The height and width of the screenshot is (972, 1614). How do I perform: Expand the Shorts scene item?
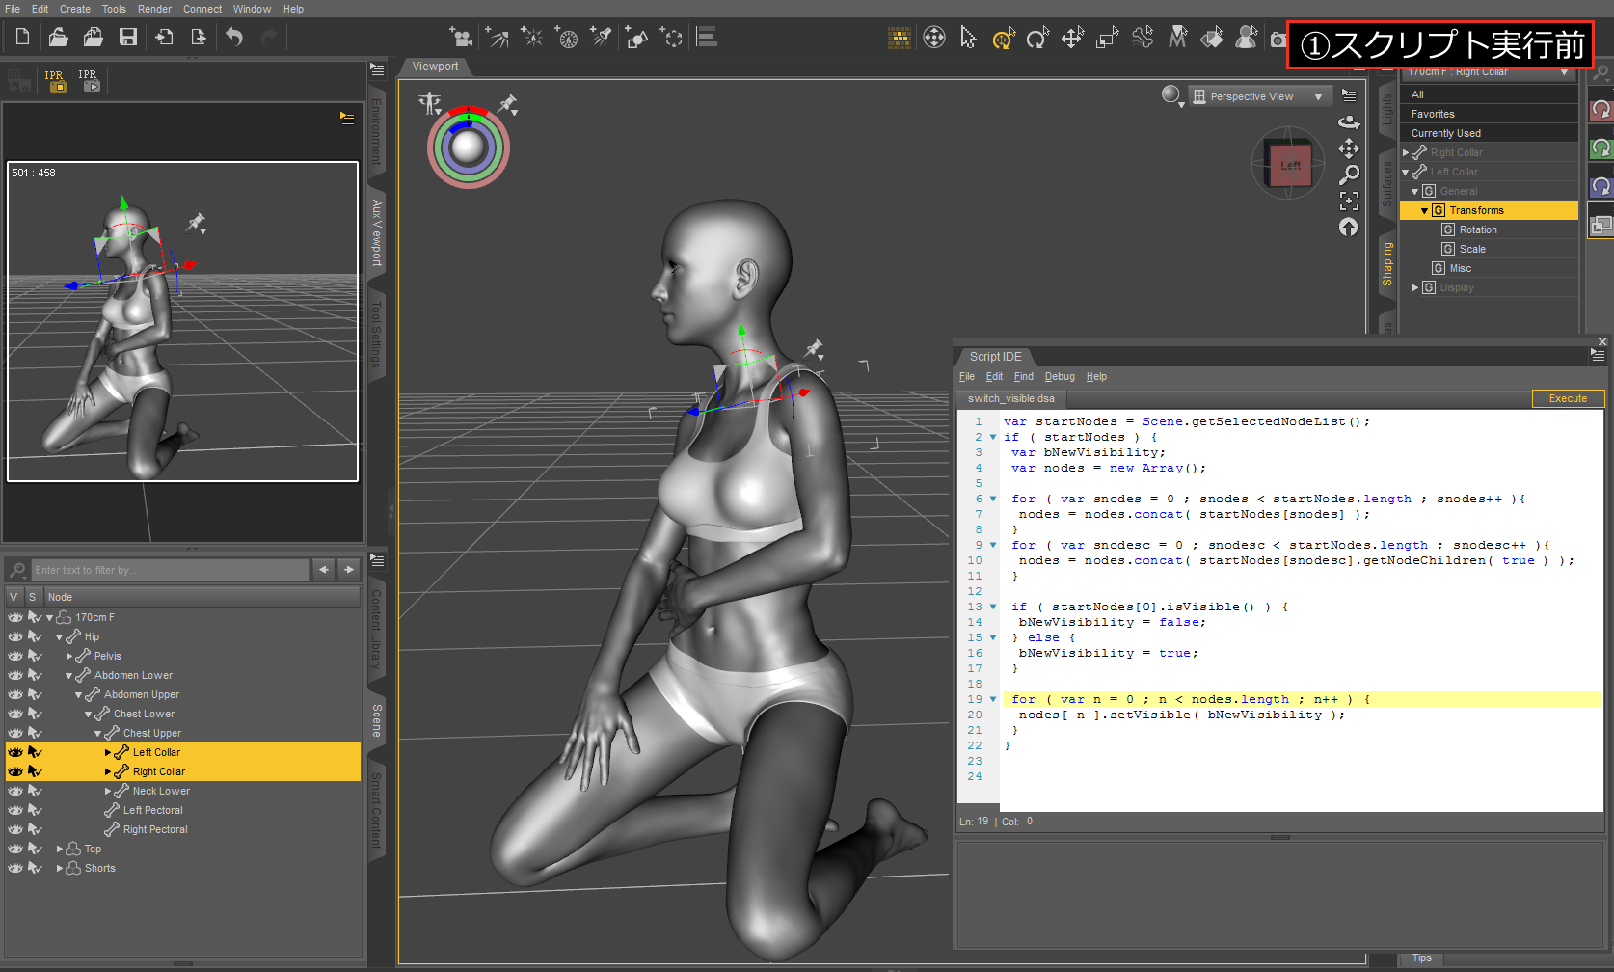59,868
